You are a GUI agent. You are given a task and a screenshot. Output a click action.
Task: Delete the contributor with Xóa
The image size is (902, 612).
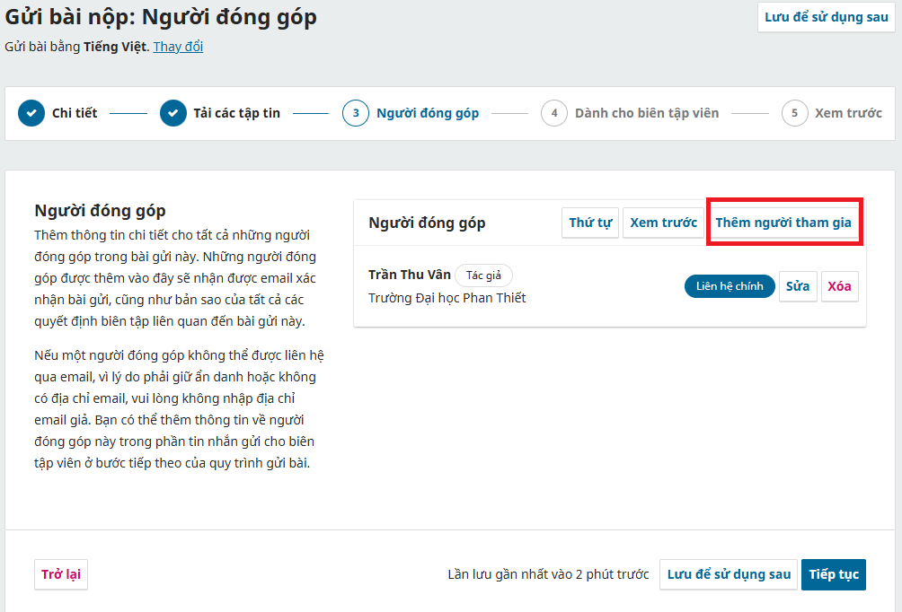(x=839, y=286)
